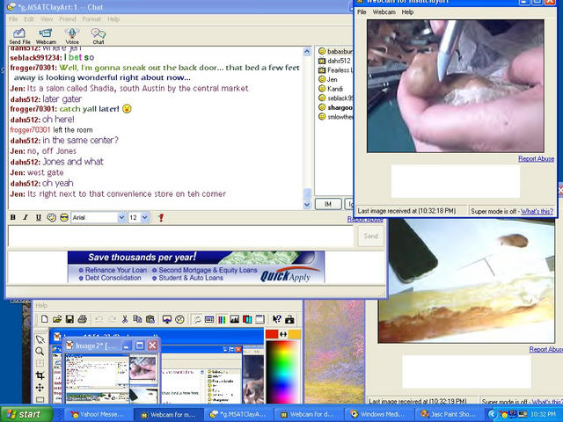
Task: Select the arrow tool in Paint Shop
Action: (x=40, y=339)
